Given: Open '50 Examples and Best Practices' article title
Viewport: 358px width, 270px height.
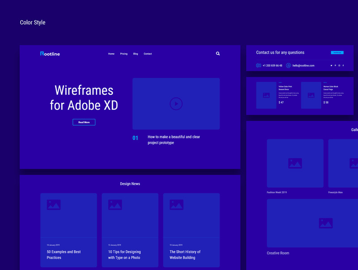Looking at the screenshot, I should (x=64, y=254).
